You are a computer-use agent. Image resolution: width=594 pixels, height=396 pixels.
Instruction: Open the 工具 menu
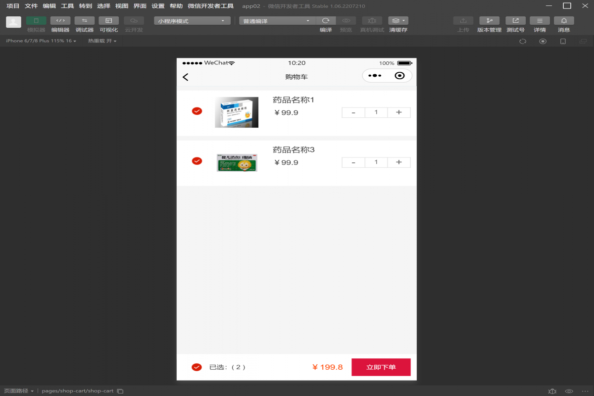pos(68,6)
